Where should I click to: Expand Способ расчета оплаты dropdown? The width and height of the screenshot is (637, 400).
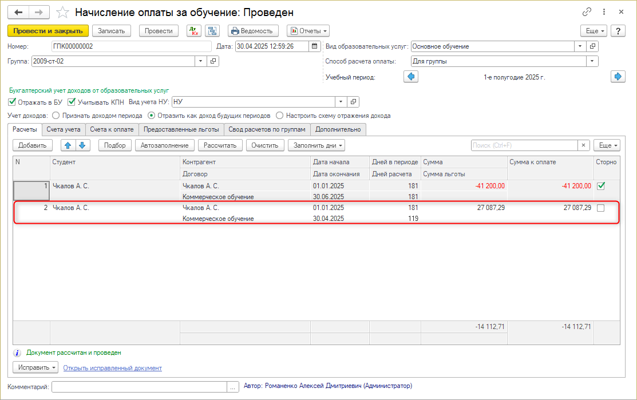[592, 61]
